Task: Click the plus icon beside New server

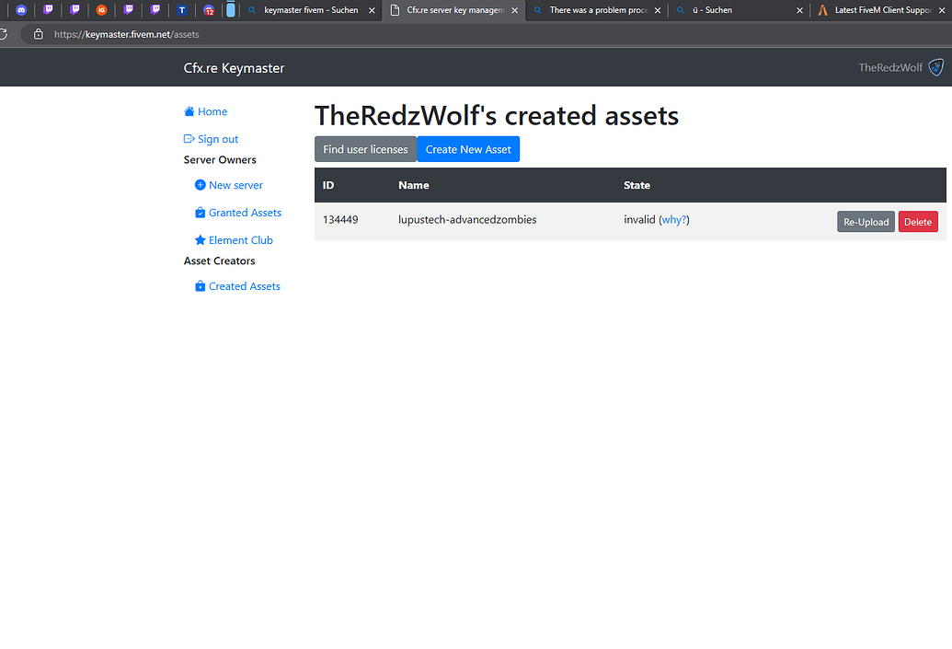Action: pyautogui.click(x=200, y=185)
